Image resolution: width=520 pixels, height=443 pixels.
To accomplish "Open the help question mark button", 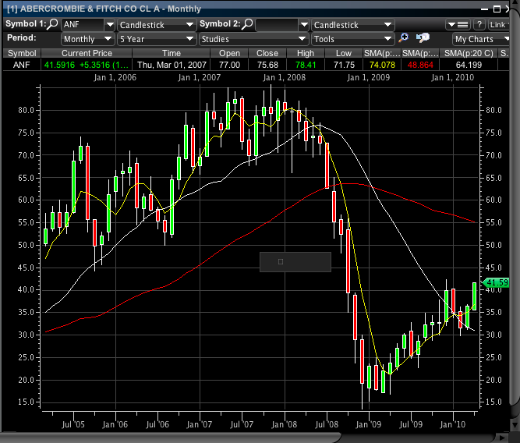I will click(479, 24).
